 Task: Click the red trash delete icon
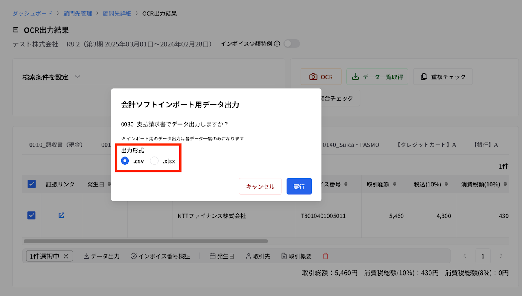[x=325, y=256]
